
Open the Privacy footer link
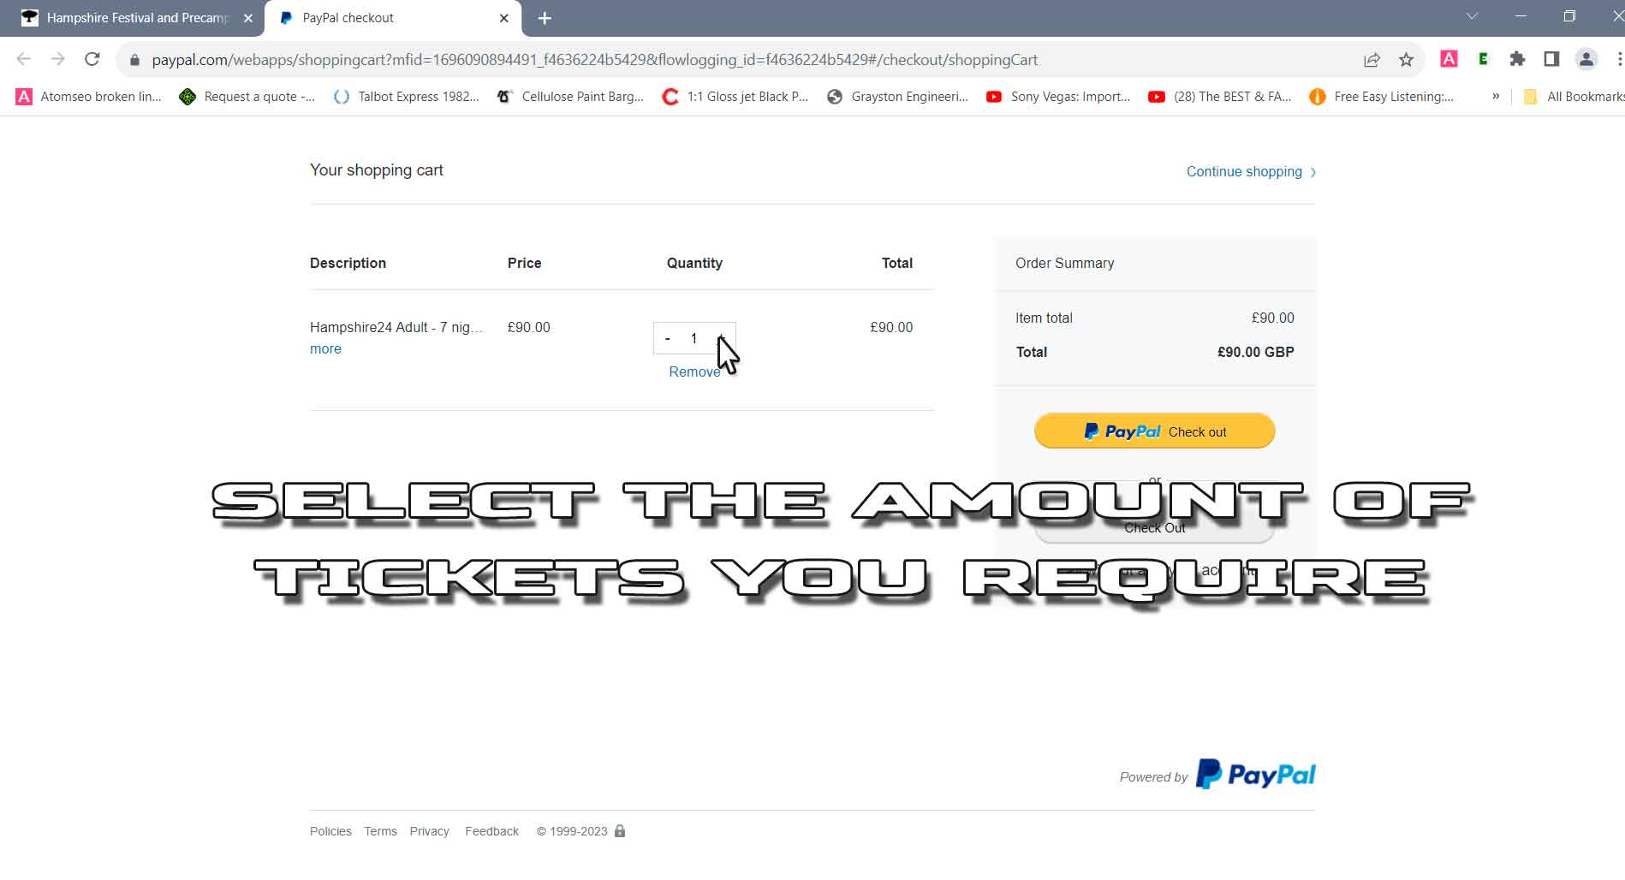coord(429,831)
